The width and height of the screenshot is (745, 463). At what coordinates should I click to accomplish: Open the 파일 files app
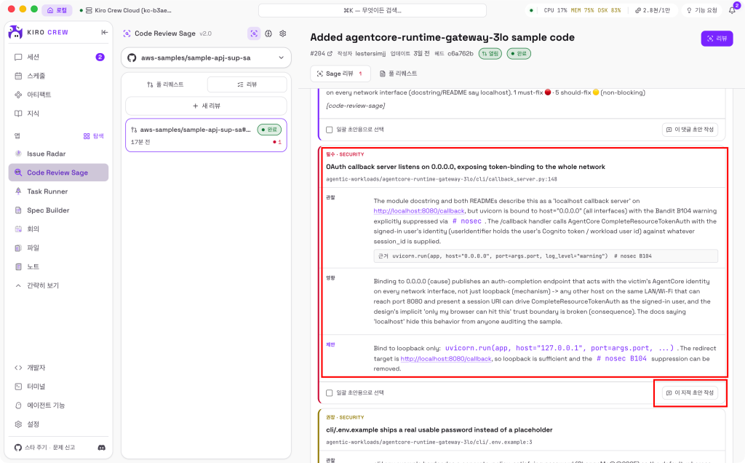58,248
